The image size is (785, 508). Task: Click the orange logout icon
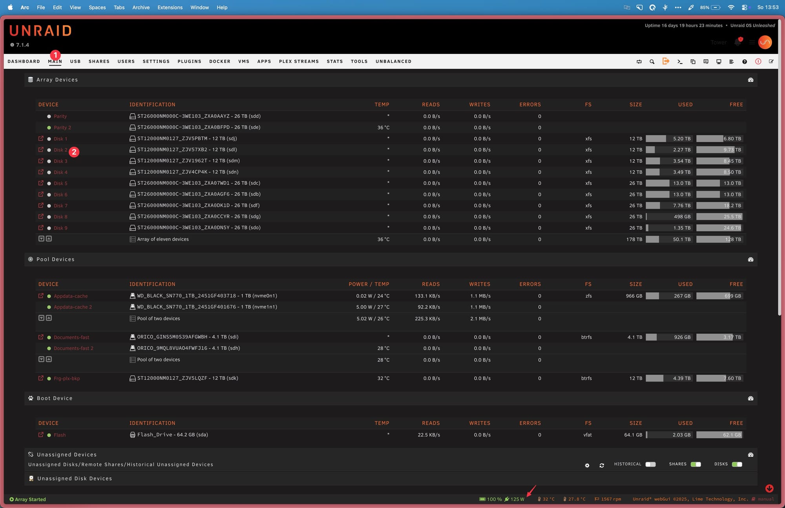point(666,61)
